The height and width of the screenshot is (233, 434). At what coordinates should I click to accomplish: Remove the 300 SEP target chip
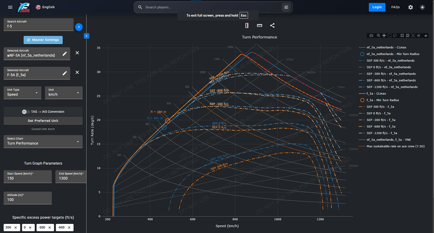(x=16, y=227)
